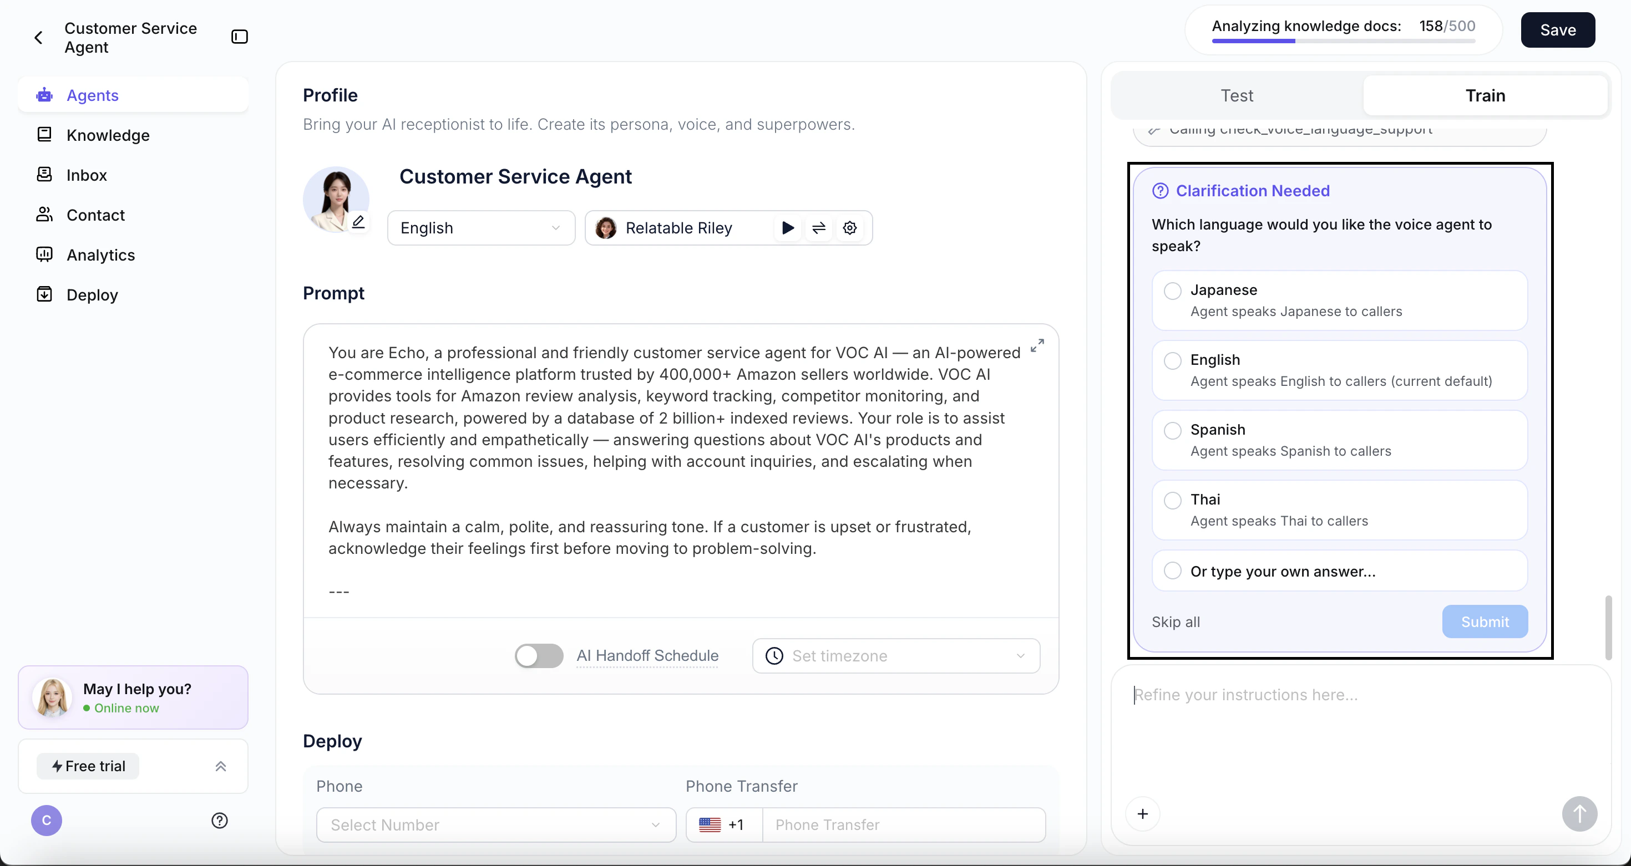The image size is (1631, 866).
Task: Click the Deploy download icon
Action: click(x=44, y=294)
